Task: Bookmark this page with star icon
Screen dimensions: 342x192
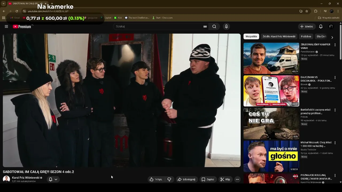Action: (x=307, y=11)
